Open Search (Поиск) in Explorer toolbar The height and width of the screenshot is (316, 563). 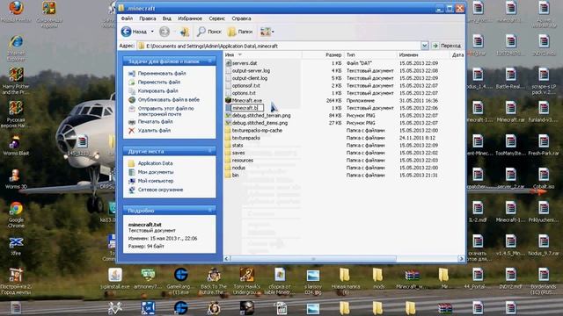(208, 32)
